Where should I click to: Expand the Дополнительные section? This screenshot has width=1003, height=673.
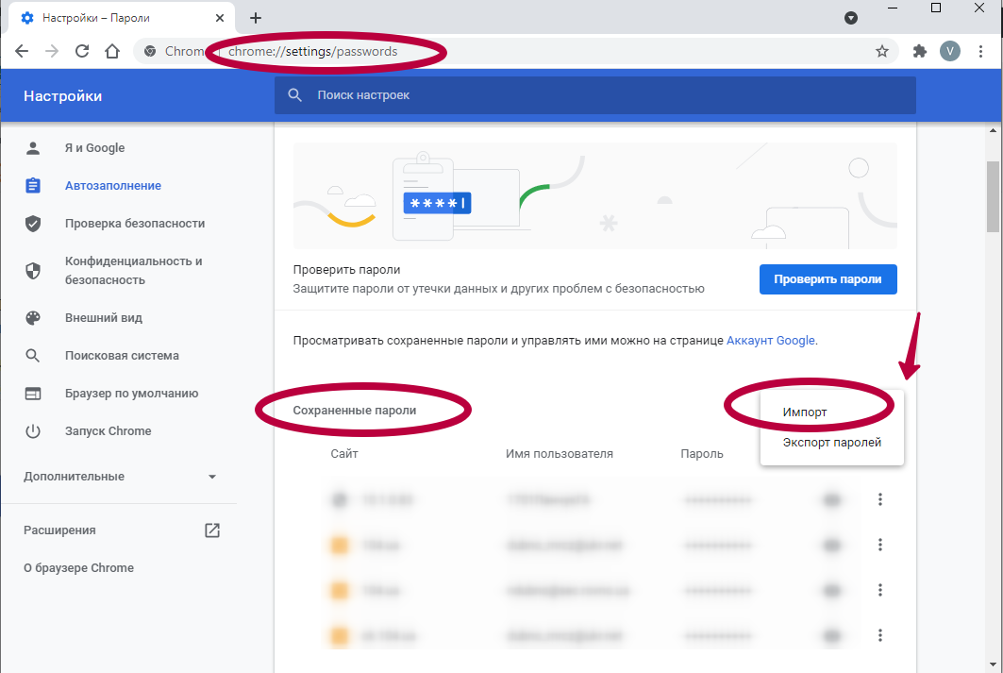click(120, 477)
